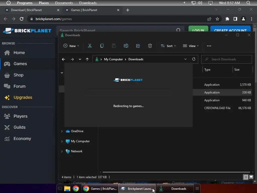Open the file manager icon in the taskbar

(x=67, y=188)
